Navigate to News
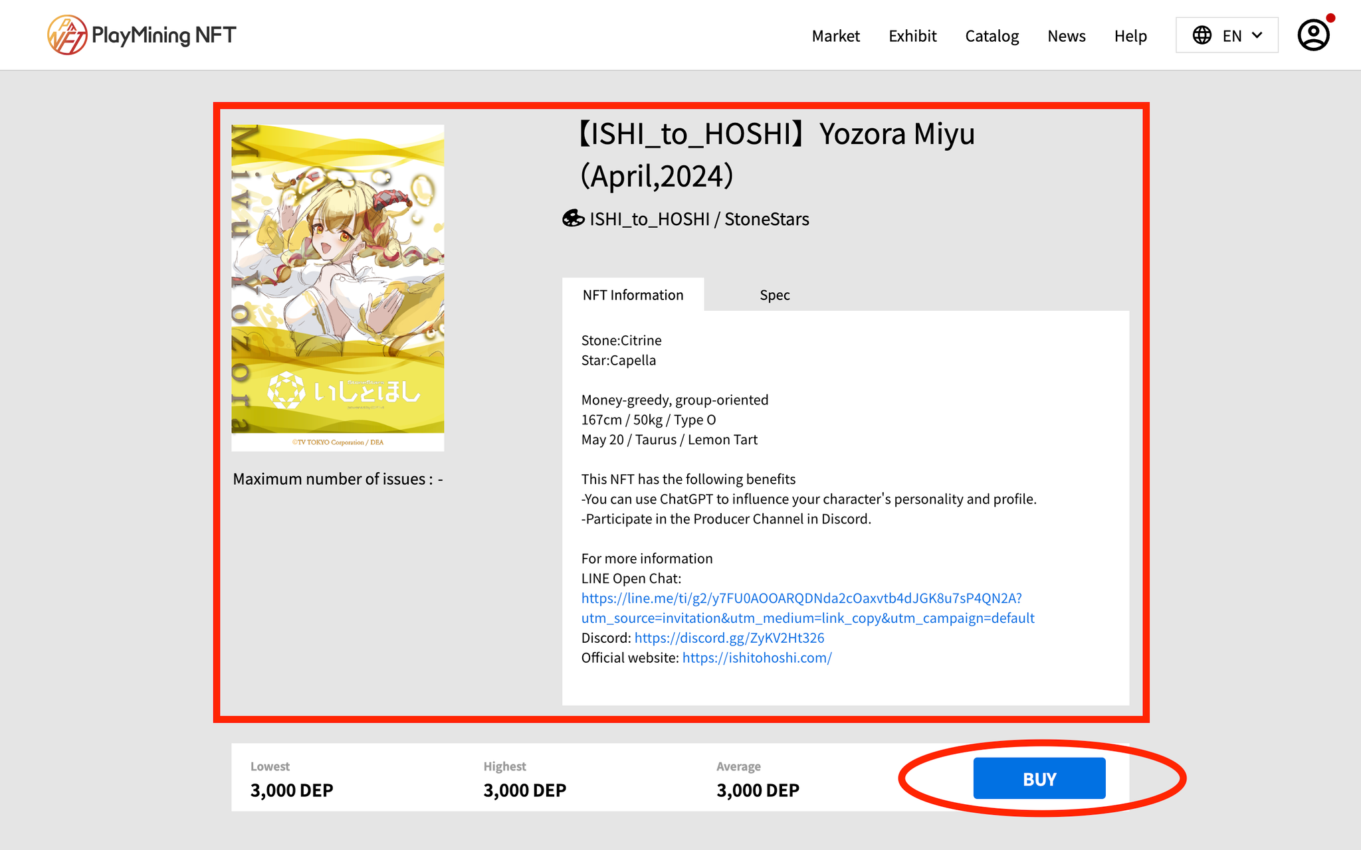The height and width of the screenshot is (850, 1361). coord(1066,36)
